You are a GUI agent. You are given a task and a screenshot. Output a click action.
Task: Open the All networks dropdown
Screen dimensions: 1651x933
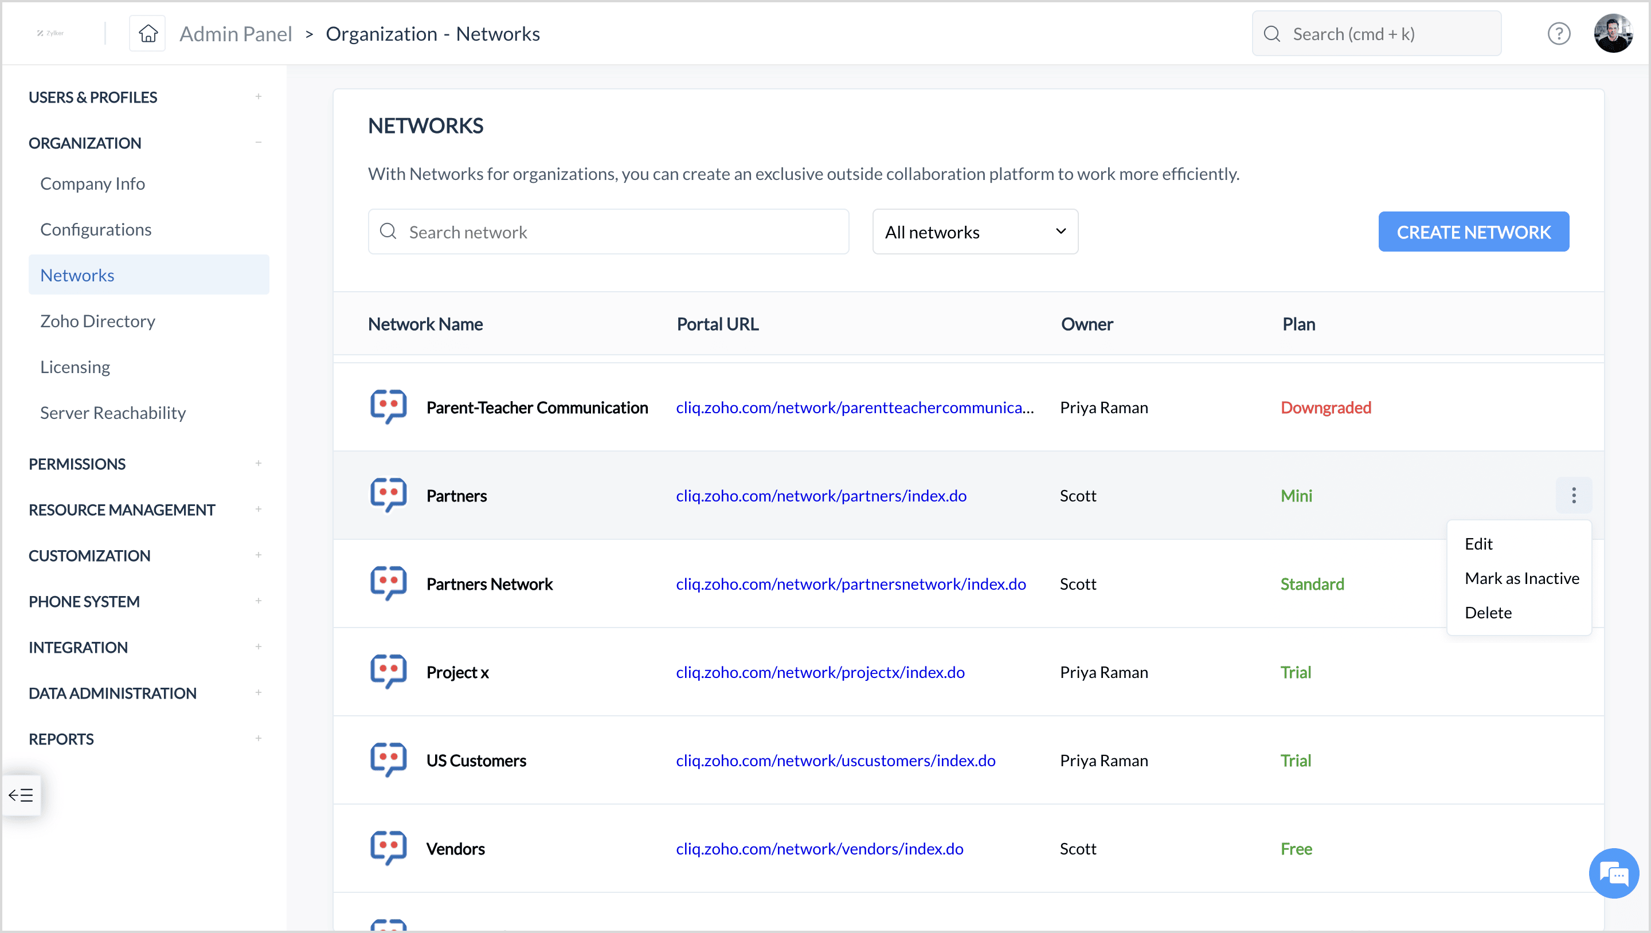pos(975,232)
